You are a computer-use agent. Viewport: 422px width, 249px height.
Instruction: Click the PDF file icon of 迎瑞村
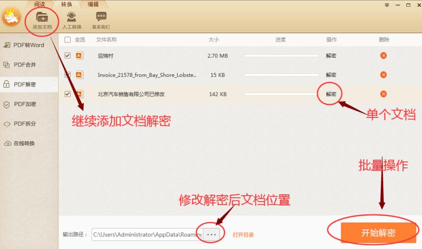pyautogui.click(x=79, y=56)
